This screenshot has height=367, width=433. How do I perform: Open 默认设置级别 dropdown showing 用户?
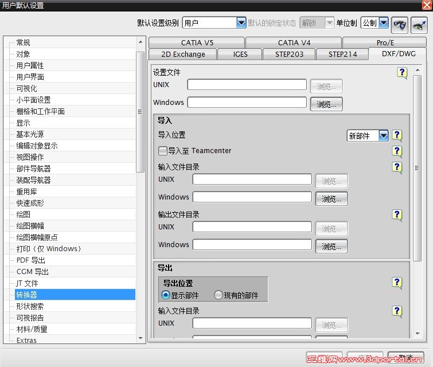[214, 23]
